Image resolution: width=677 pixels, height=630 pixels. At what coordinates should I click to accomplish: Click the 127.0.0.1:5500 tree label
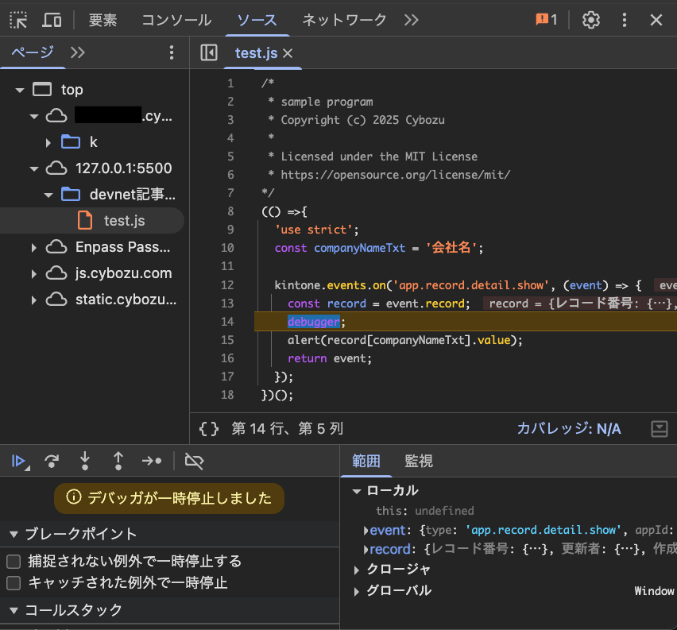pyautogui.click(x=123, y=168)
